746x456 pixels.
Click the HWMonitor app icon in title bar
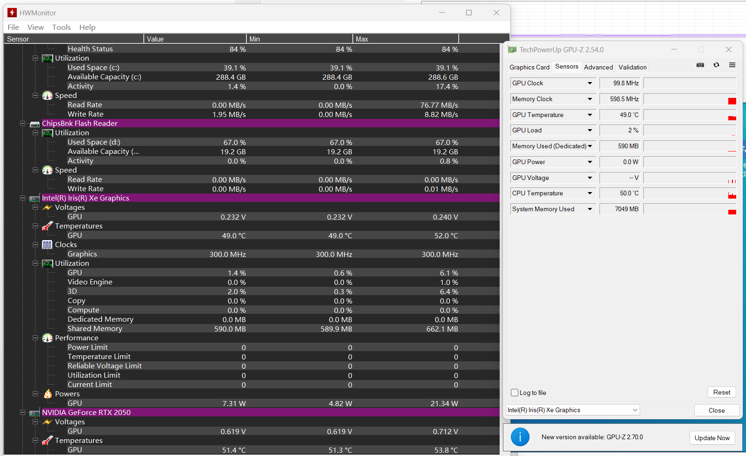[x=12, y=13]
